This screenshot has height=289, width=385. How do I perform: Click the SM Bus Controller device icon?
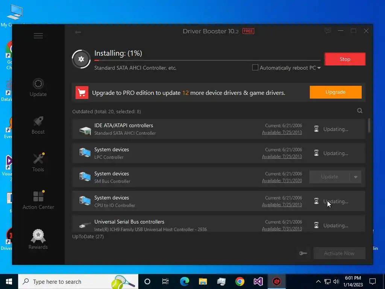click(85, 177)
